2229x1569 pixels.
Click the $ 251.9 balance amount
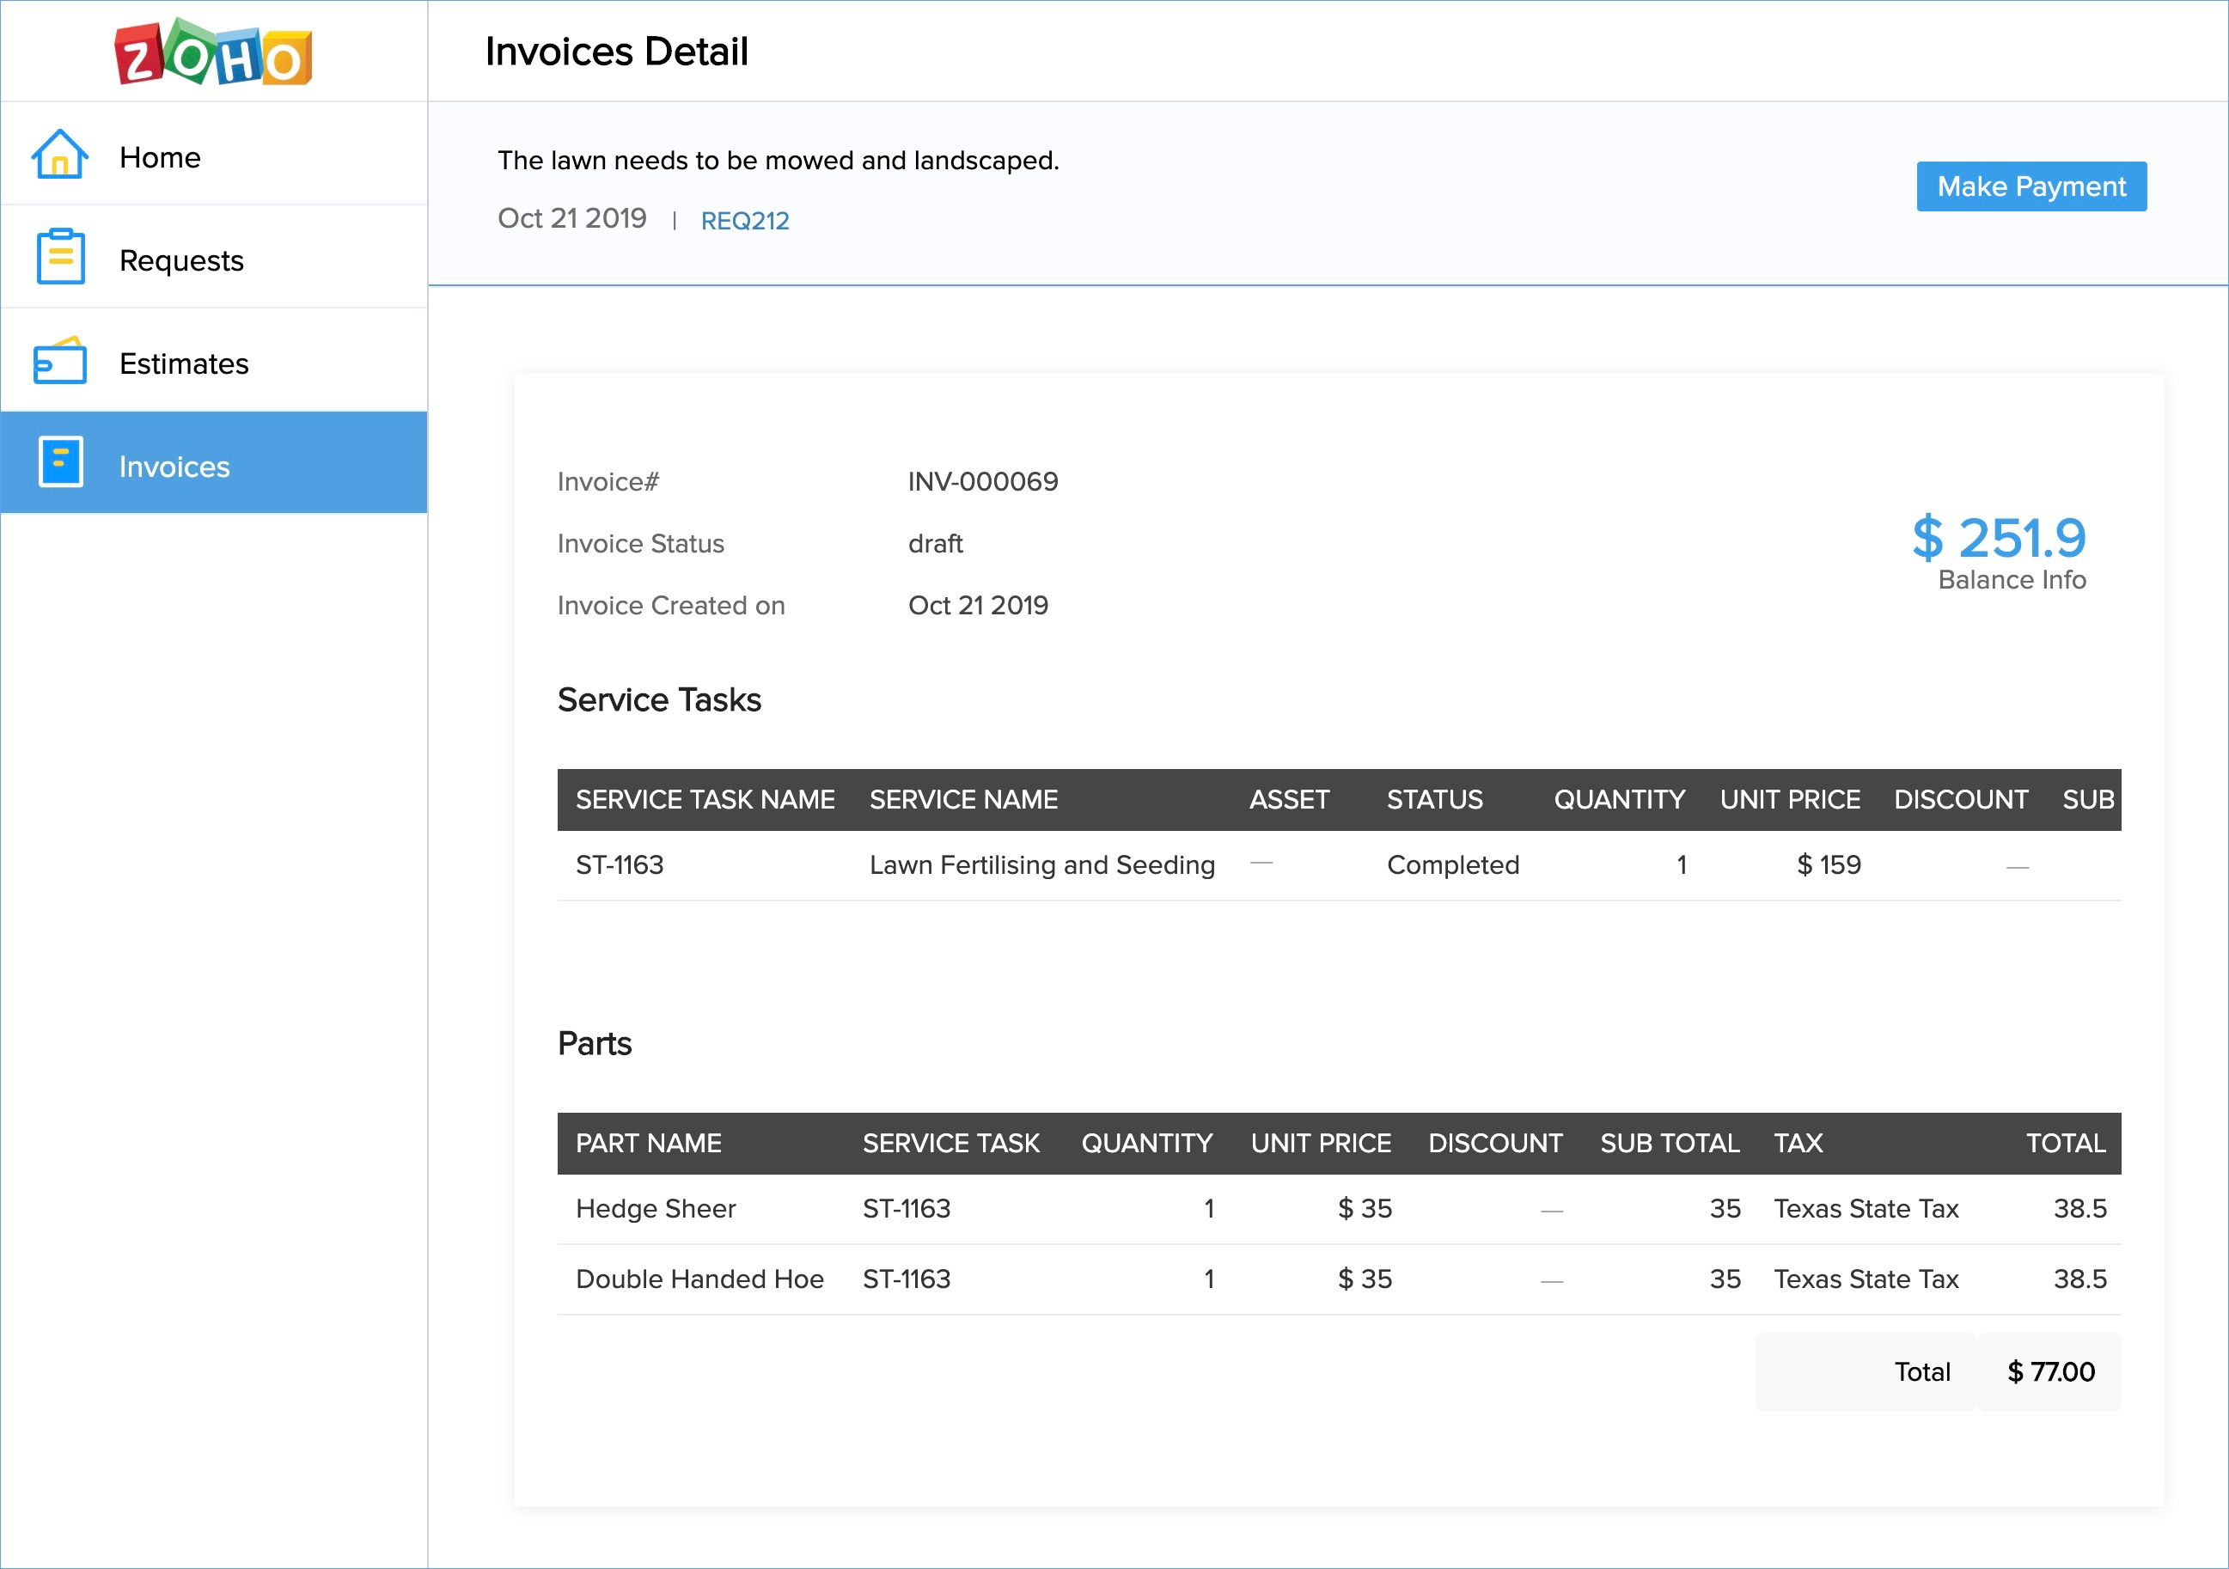pos(1998,538)
